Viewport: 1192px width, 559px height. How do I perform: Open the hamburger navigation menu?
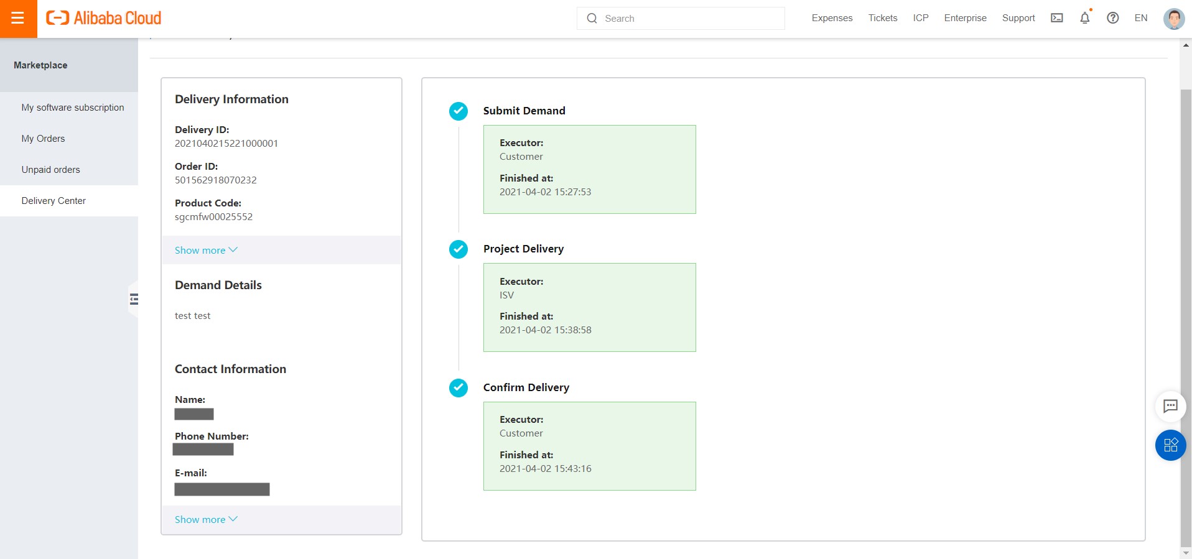click(18, 19)
